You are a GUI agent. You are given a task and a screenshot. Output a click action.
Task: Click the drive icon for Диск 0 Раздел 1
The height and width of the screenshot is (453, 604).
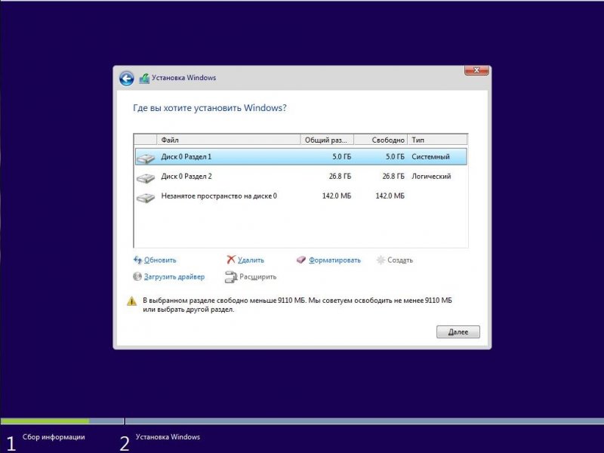[x=146, y=158]
